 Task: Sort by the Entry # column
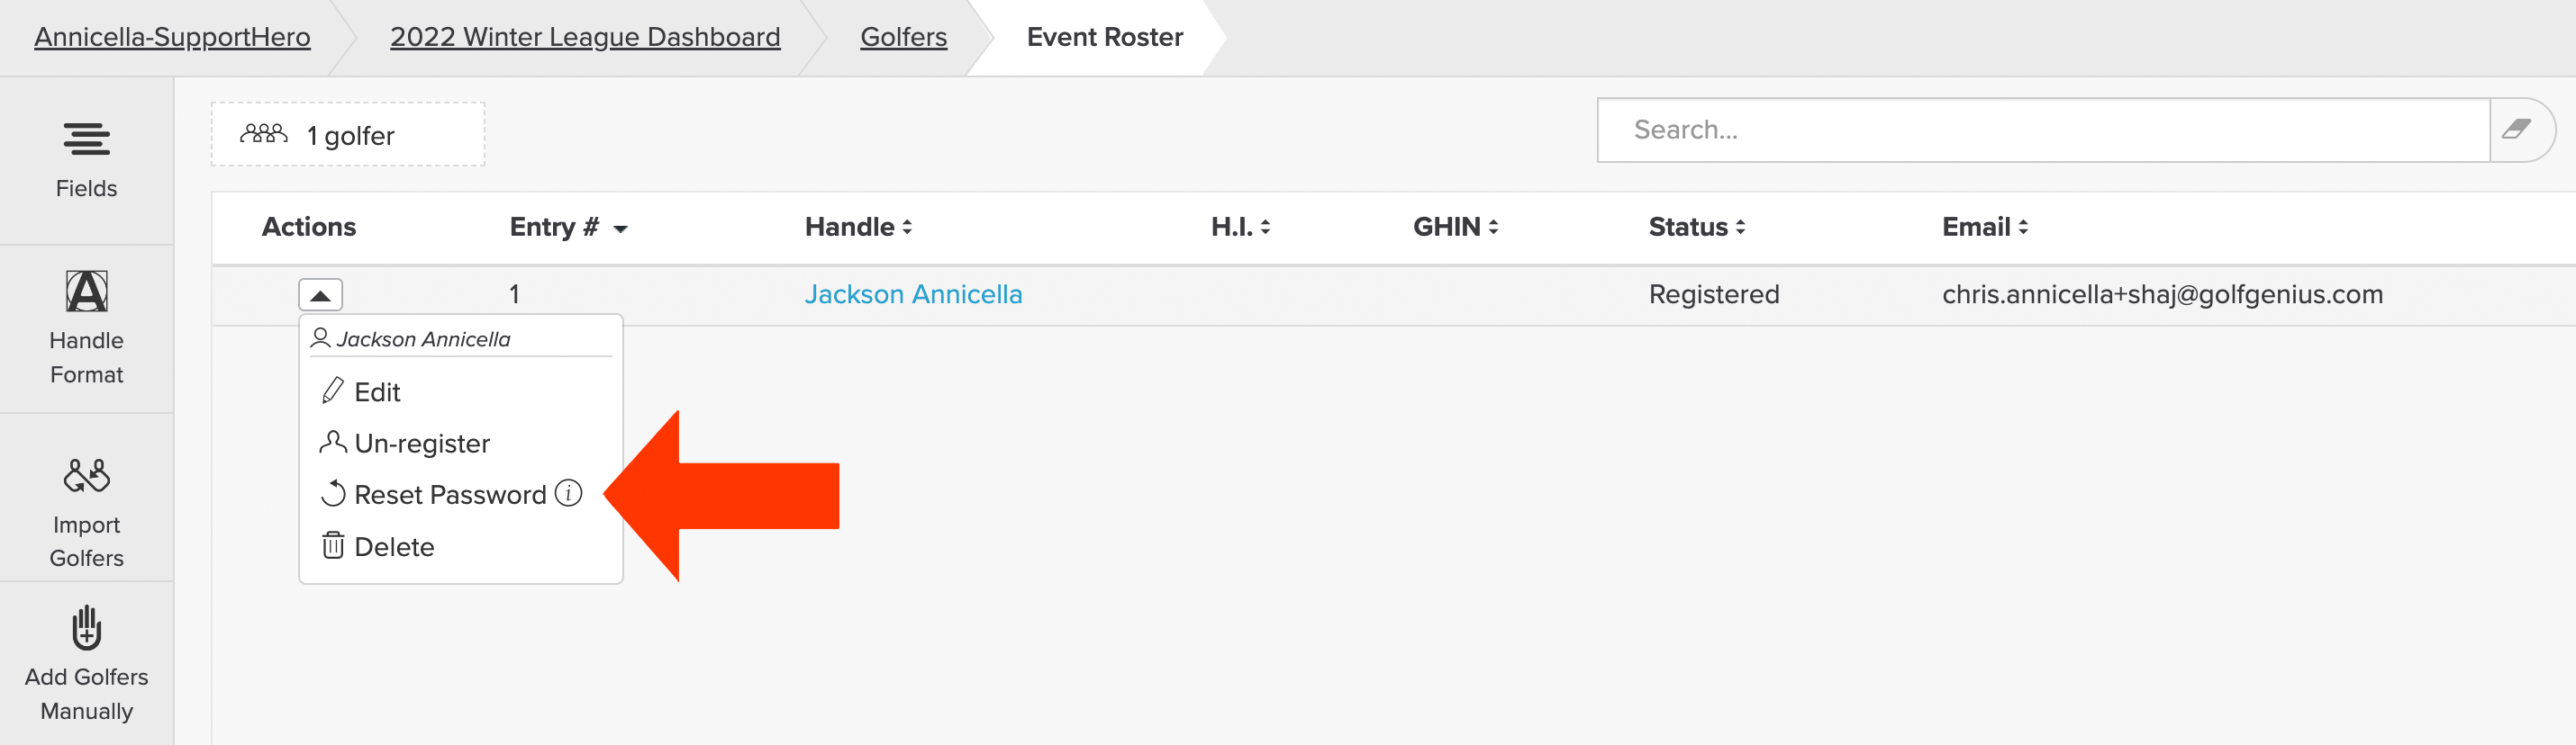[568, 228]
